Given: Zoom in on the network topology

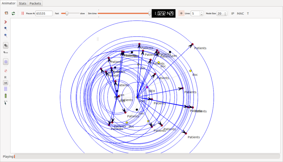Looking at the screenshot, I should (6, 28).
